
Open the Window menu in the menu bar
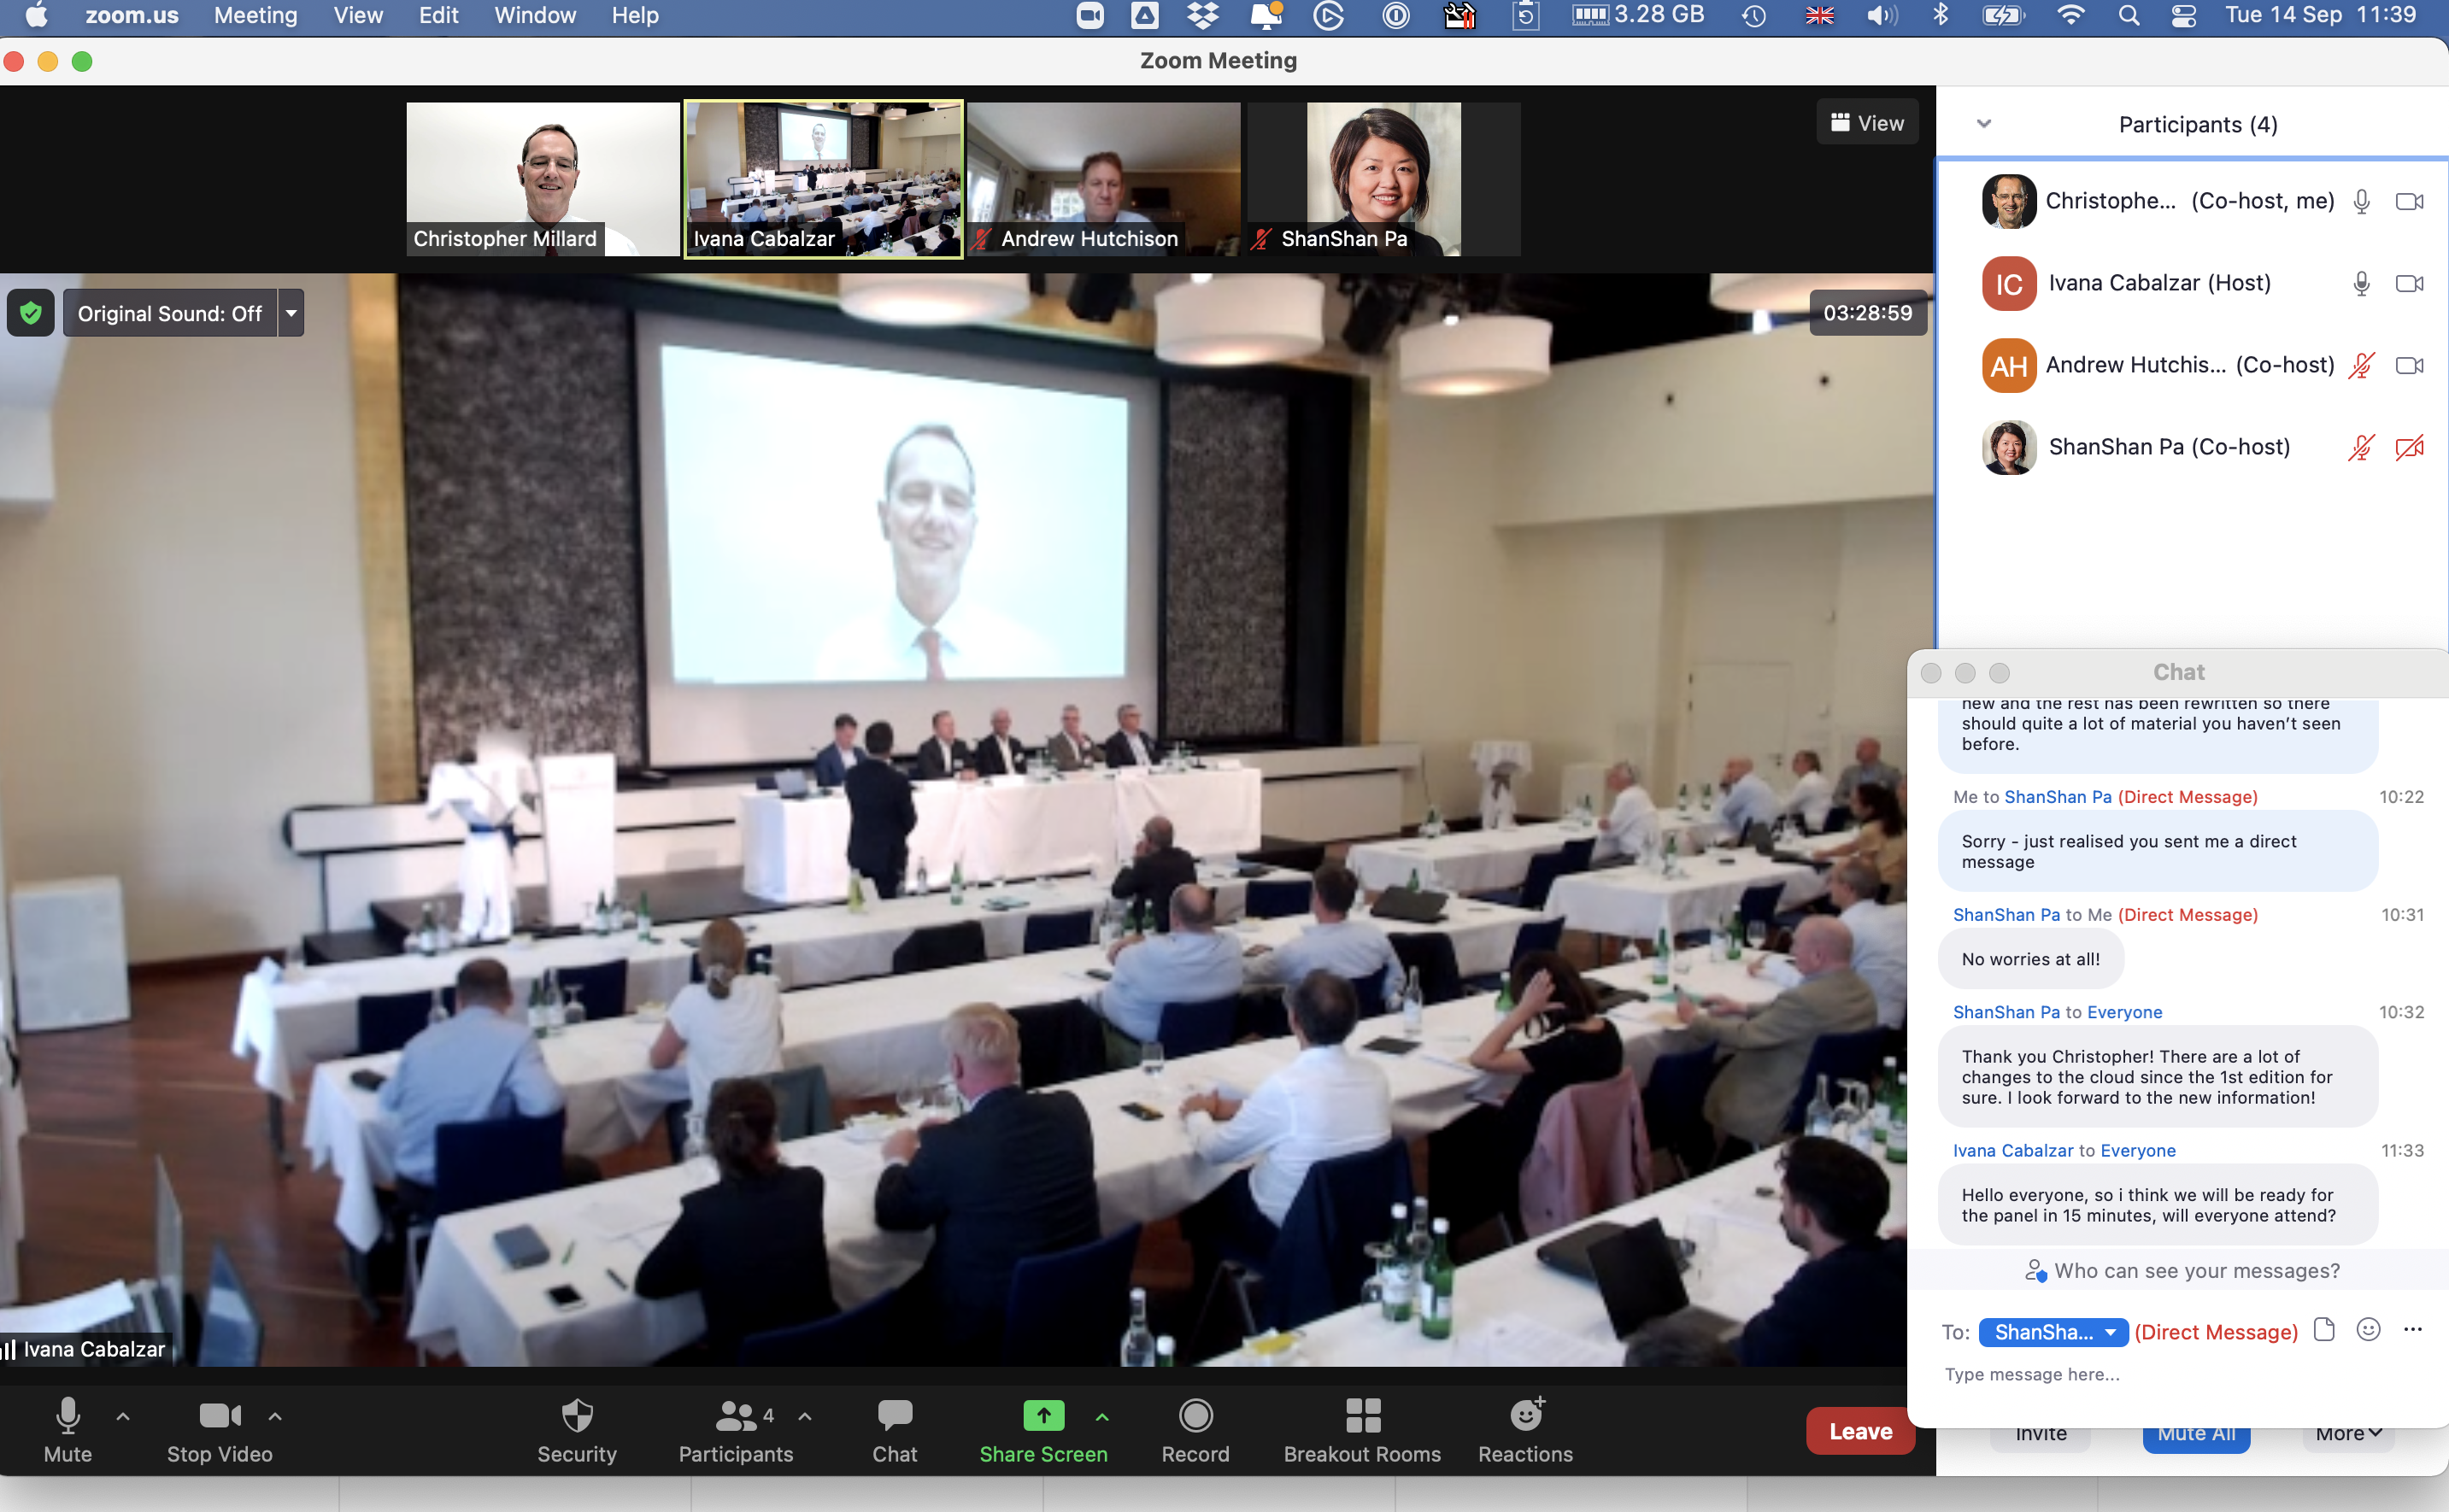point(534,16)
